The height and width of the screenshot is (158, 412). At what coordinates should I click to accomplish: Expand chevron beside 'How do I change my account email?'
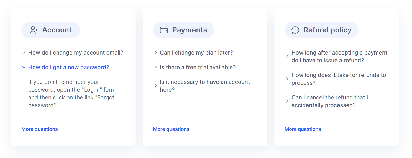pos(24,53)
